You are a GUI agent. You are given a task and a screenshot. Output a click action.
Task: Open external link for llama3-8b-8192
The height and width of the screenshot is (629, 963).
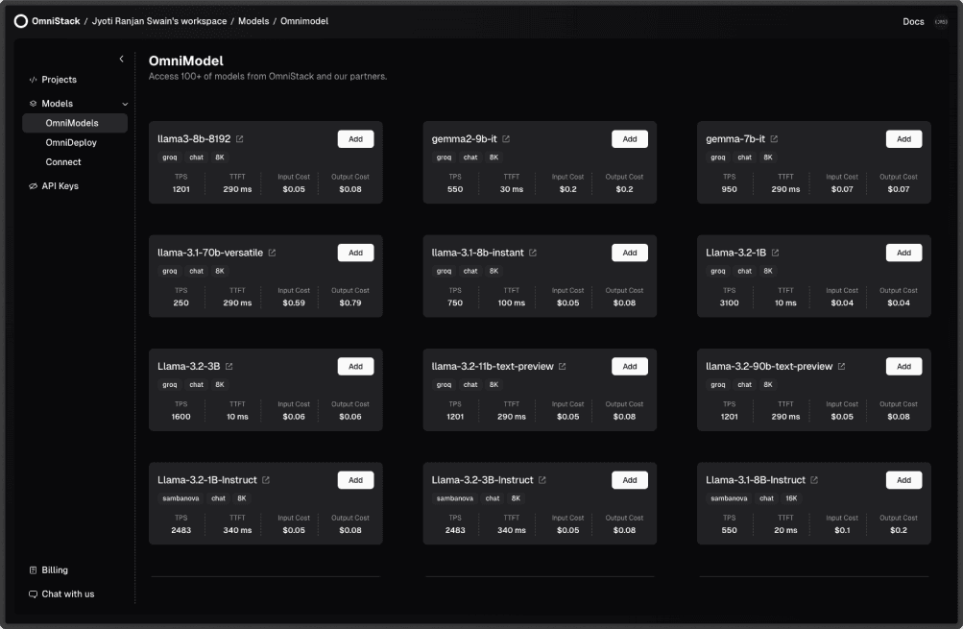[239, 139]
